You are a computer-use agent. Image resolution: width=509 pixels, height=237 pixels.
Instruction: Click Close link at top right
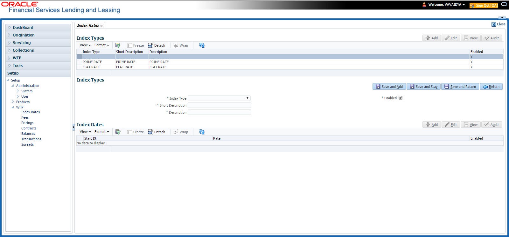(x=499, y=24)
